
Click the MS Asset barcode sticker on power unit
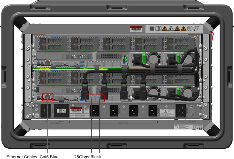pyautogui.click(x=76, y=110)
